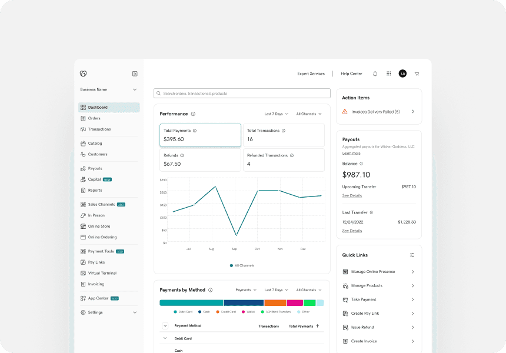Viewport: 506px width, 353px height.
Task: Click Refunds info icon
Action: pos(182,155)
